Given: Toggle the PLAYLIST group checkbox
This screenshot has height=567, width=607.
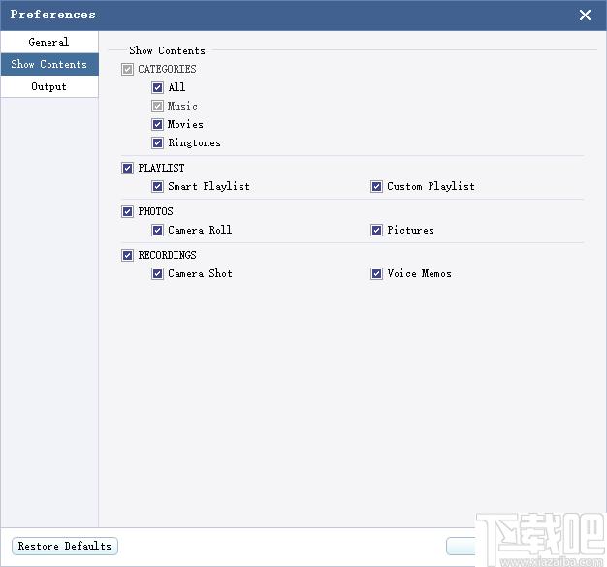Looking at the screenshot, I should pyautogui.click(x=127, y=169).
